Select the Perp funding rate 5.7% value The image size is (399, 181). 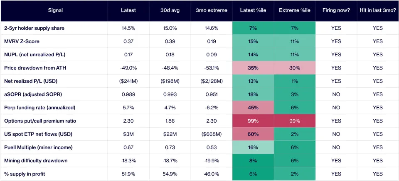[128, 108]
